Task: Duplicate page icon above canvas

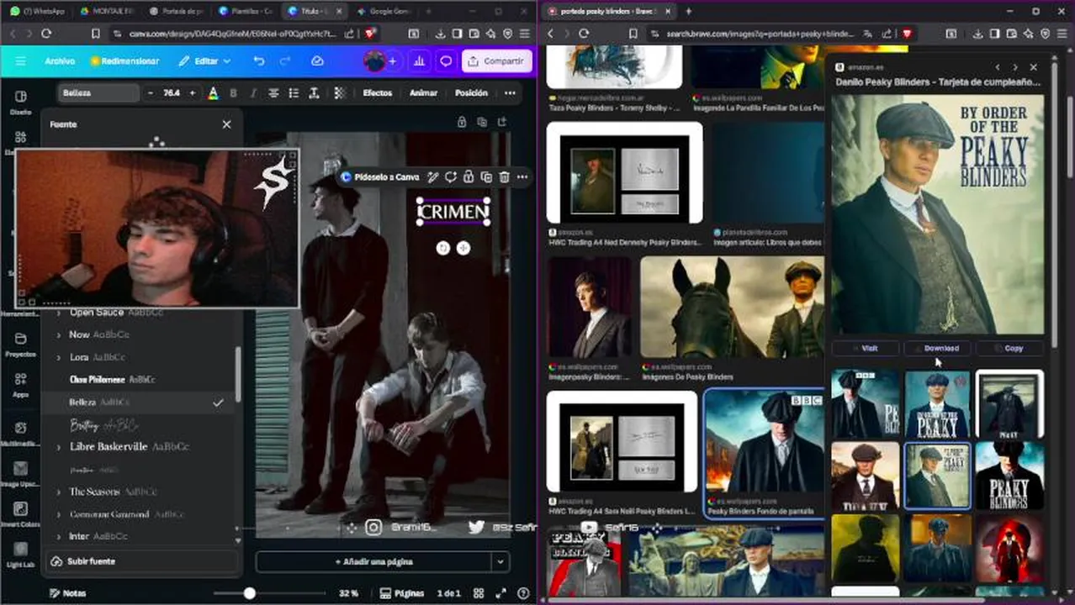Action: [482, 123]
